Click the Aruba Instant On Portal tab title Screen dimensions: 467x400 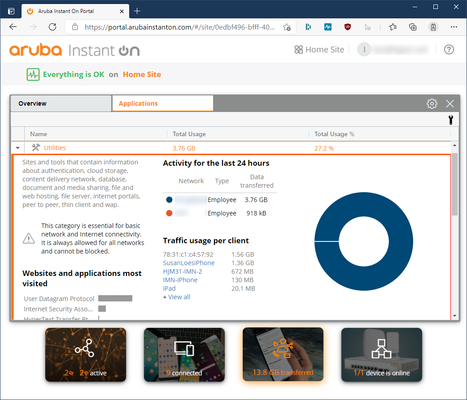[x=66, y=11]
